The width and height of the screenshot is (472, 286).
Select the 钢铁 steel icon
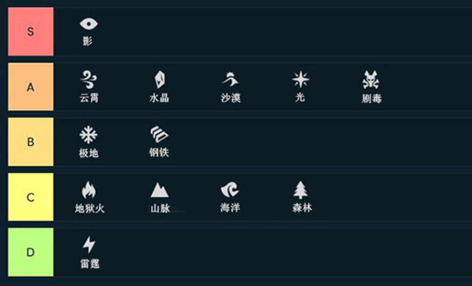(159, 135)
